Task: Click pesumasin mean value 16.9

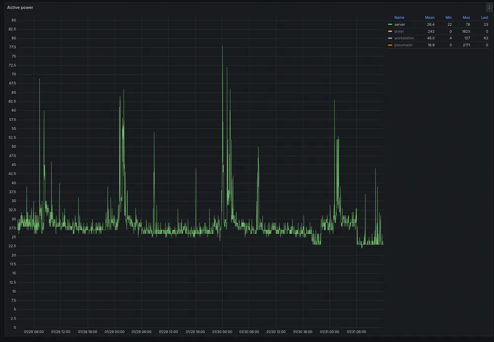Action: pos(431,45)
